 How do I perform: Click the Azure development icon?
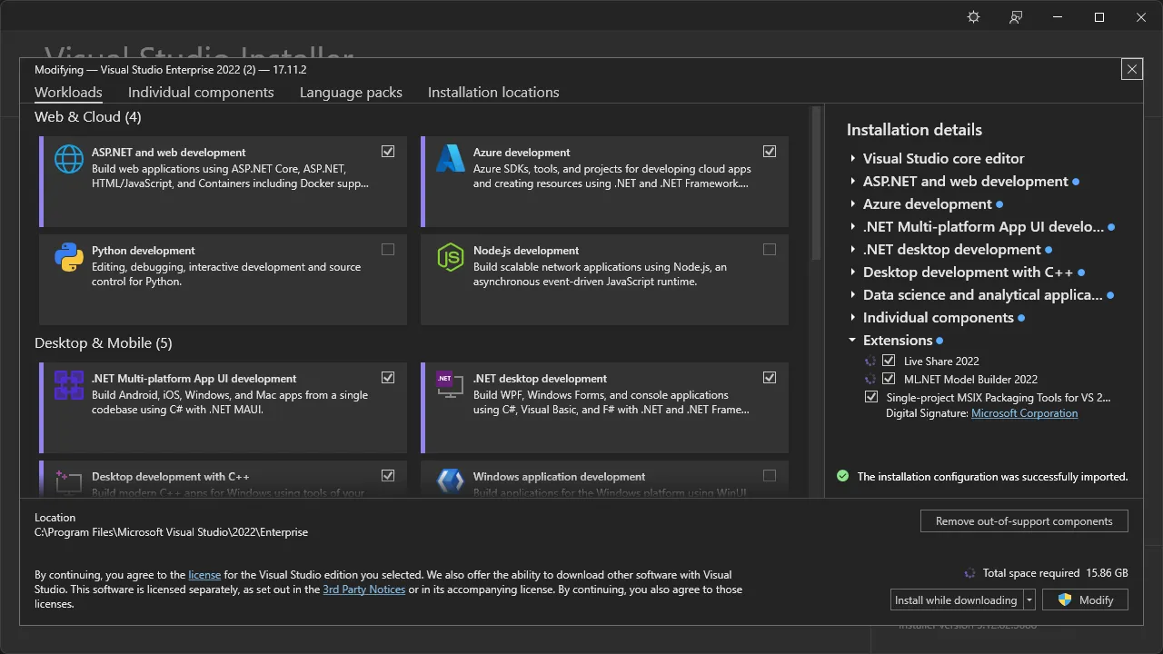pyautogui.click(x=450, y=158)
